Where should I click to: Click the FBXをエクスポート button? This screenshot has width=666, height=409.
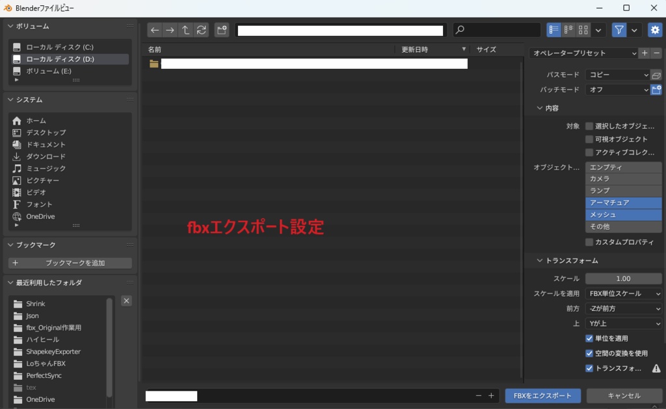coord(542,395)
